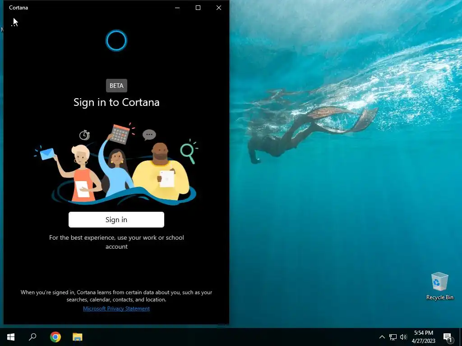
Task: Close the Cortana window
Action: (x=219, y=8)
